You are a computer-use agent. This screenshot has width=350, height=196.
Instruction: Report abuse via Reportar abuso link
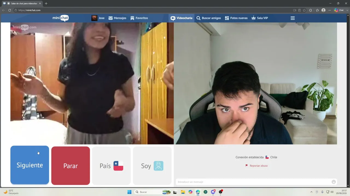click(256, 166)
